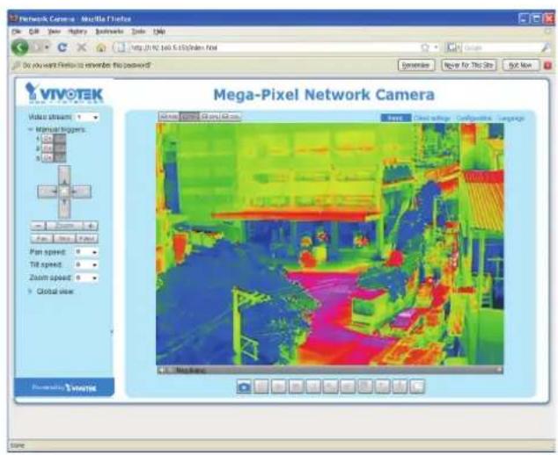Turn manual trigger 2 On

tap(48, 148)
